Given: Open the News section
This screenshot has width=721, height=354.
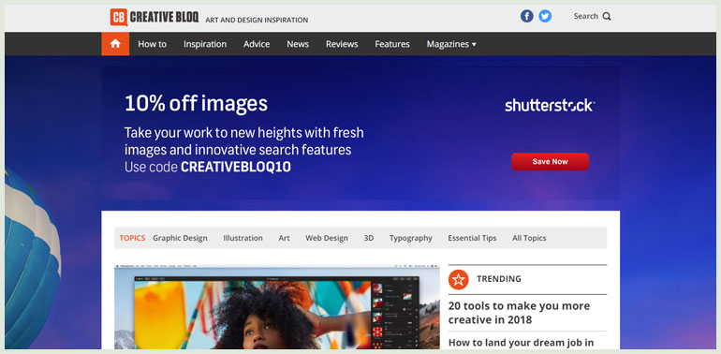Looking at the screenshot, I should pos(298,44).
